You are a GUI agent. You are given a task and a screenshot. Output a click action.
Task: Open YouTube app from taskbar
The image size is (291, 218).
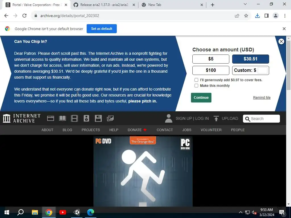tap(63, 212)
